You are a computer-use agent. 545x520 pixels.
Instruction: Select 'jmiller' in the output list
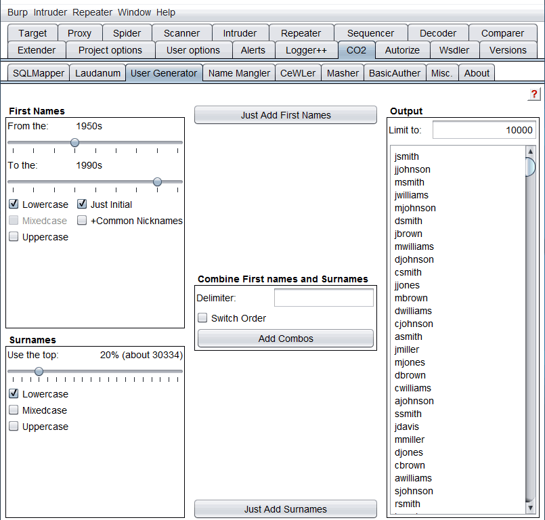click(x=407, y=349)
